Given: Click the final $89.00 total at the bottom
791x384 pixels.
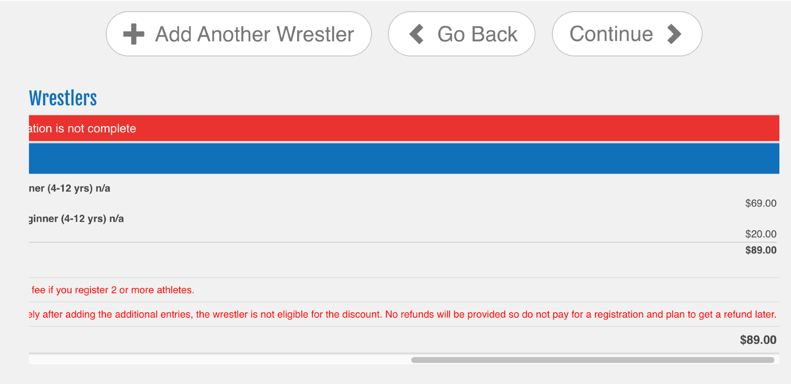Looking at the screenshot, I should (x=758, y=340).
